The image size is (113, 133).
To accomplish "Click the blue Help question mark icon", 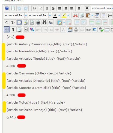I will coord(7,8).
